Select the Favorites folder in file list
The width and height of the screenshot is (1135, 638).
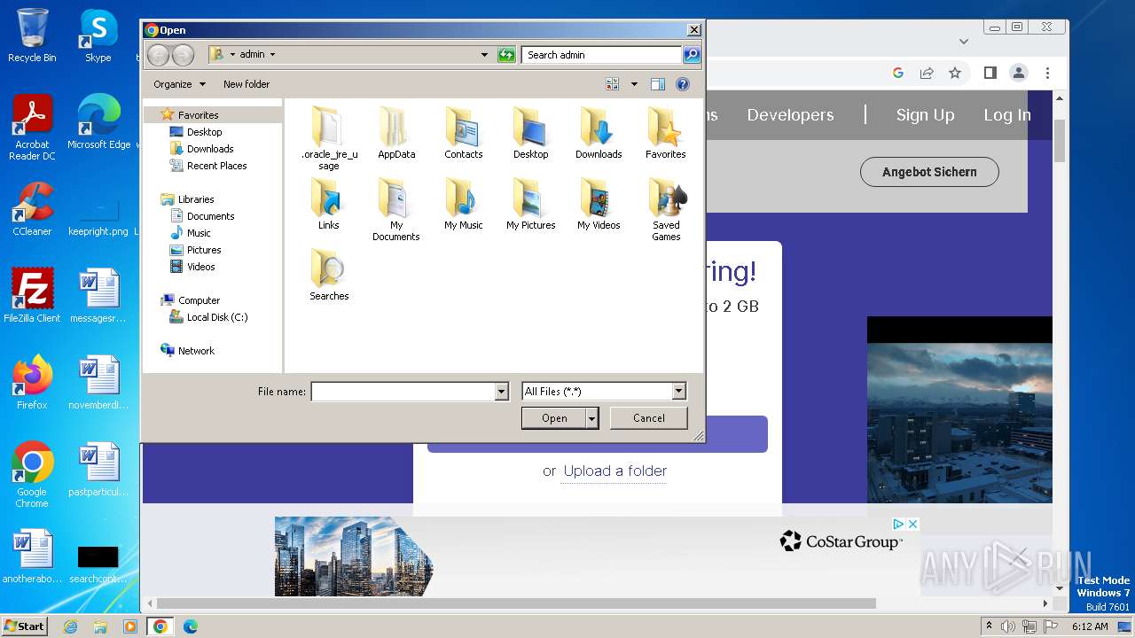click(x=666, y=133)
